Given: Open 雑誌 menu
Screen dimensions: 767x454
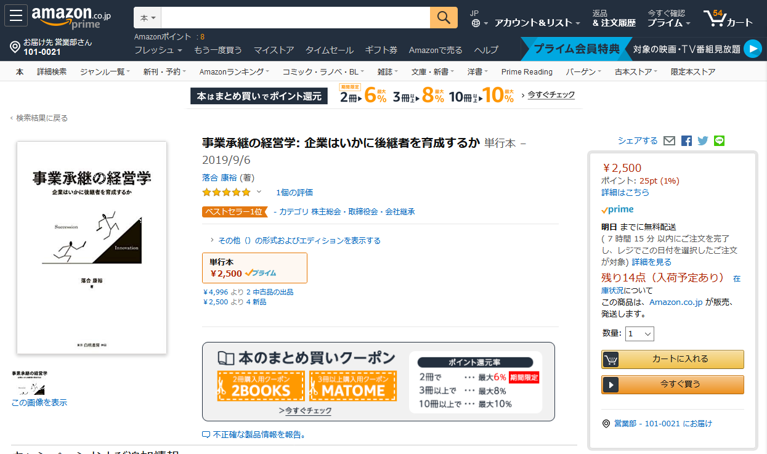Looking at the screenshot, I should tap(388, 71).
